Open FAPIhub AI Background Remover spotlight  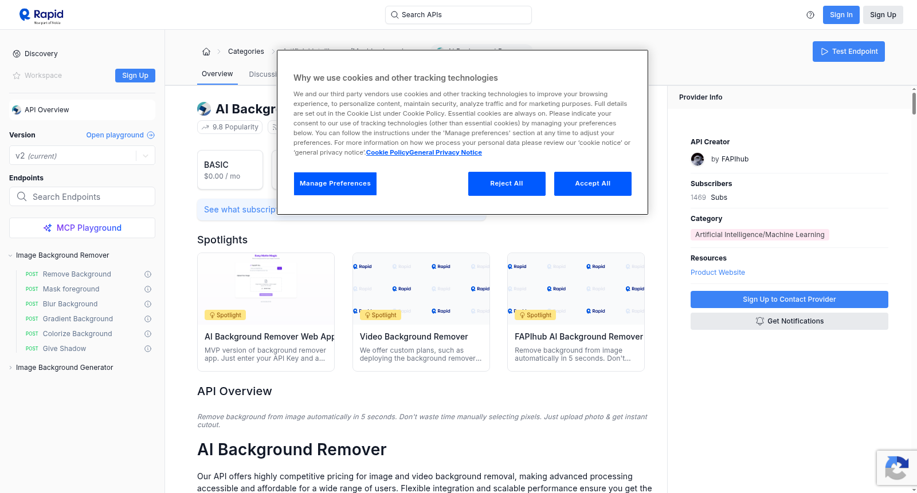pyautogui.click(x=576, y=312)
